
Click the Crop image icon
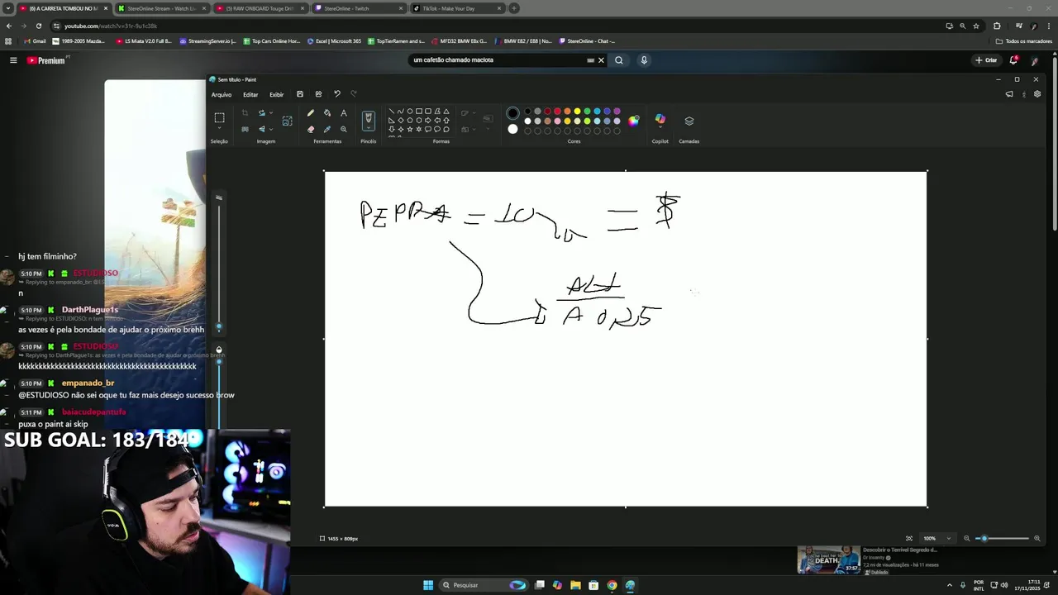[x=245, y=113]
